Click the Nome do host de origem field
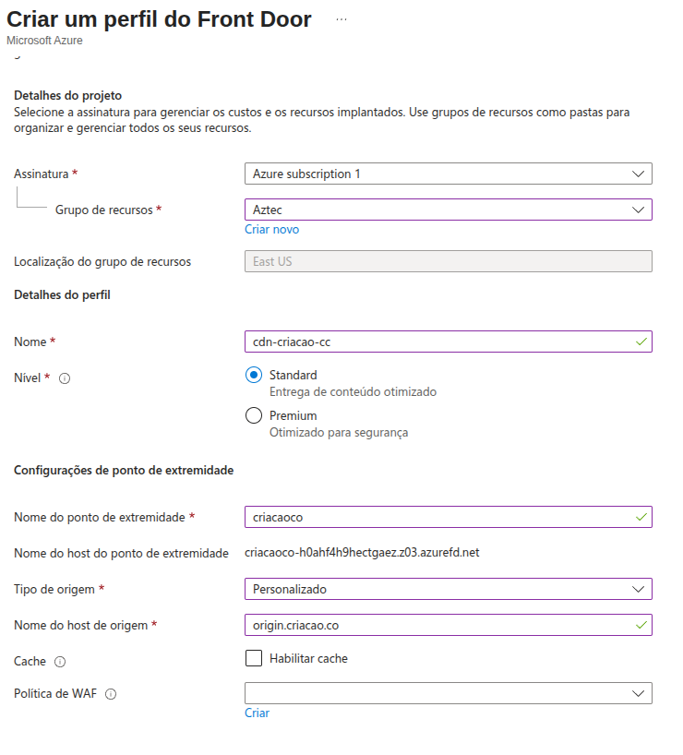 point(434,625)
